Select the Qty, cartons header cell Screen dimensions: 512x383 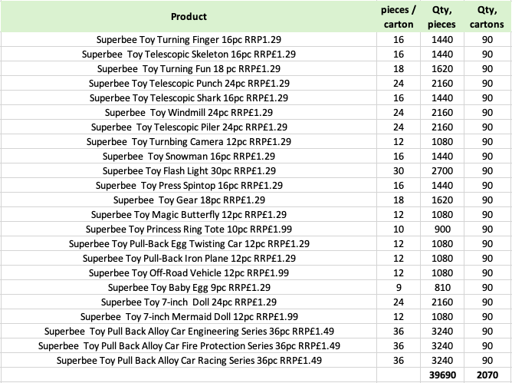coord(487,16)
